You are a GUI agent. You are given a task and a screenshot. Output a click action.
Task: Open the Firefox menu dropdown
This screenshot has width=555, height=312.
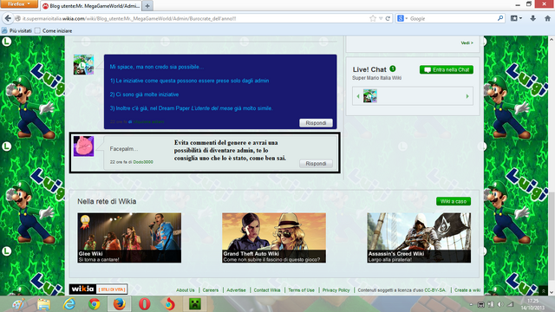19,3
